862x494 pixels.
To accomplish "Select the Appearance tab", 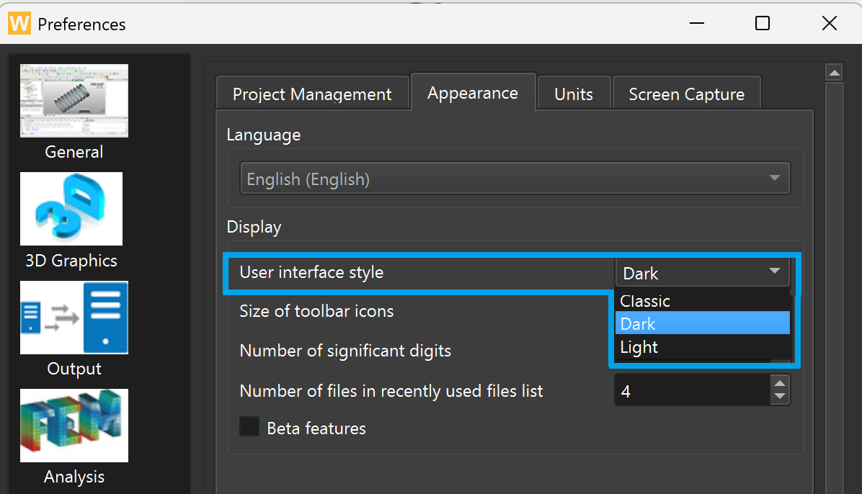I will 473,93.
